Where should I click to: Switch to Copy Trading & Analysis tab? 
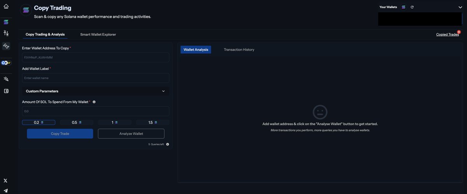click(45, 35)
